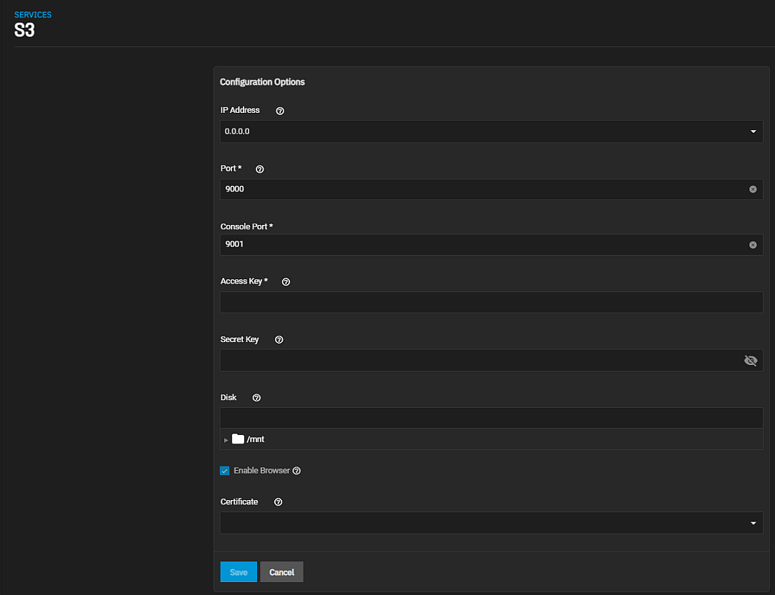
Task: Expand the /mnt directory tree arrow
Action: coord(226,440)
